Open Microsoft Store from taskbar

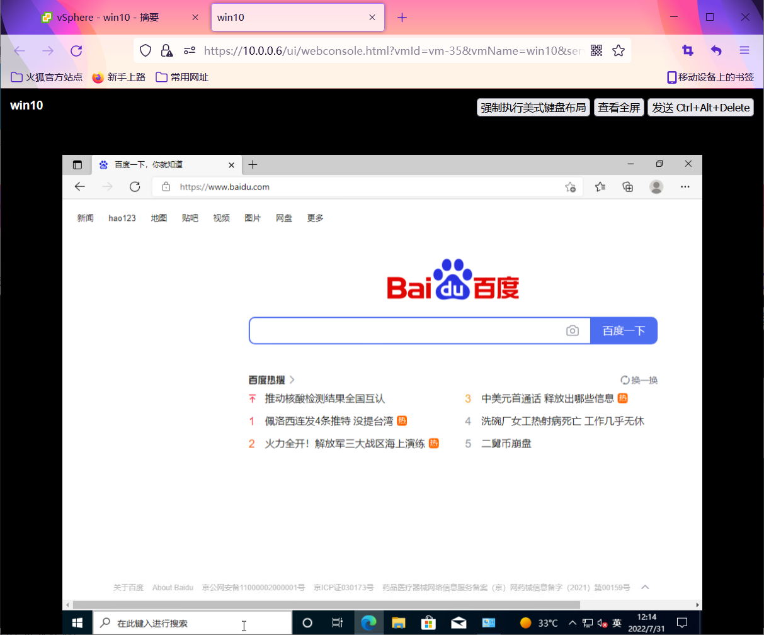click(x=429, y=623)
